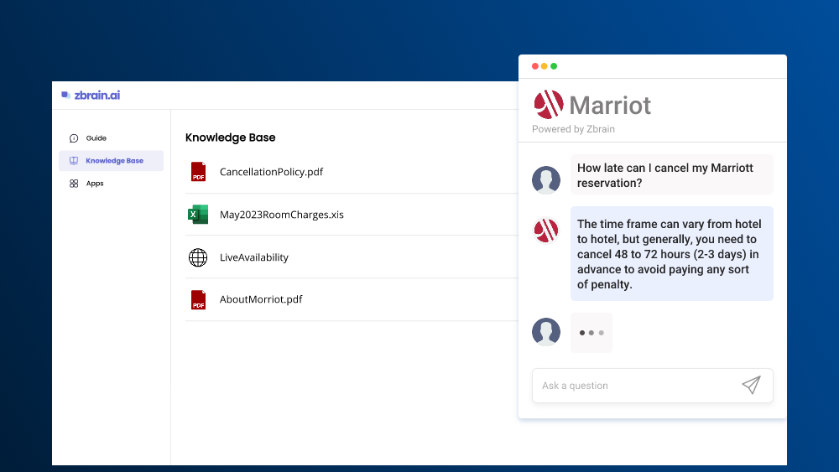Click the zbrain.ai logo
Screen dimensions: 839x472
pos(91,95)
